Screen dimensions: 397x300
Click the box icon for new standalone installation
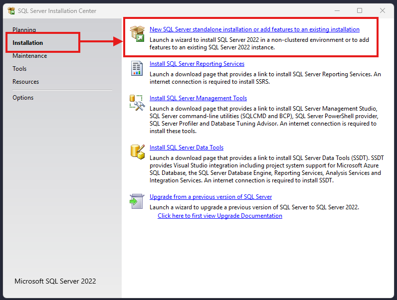[x=137, y=33]
